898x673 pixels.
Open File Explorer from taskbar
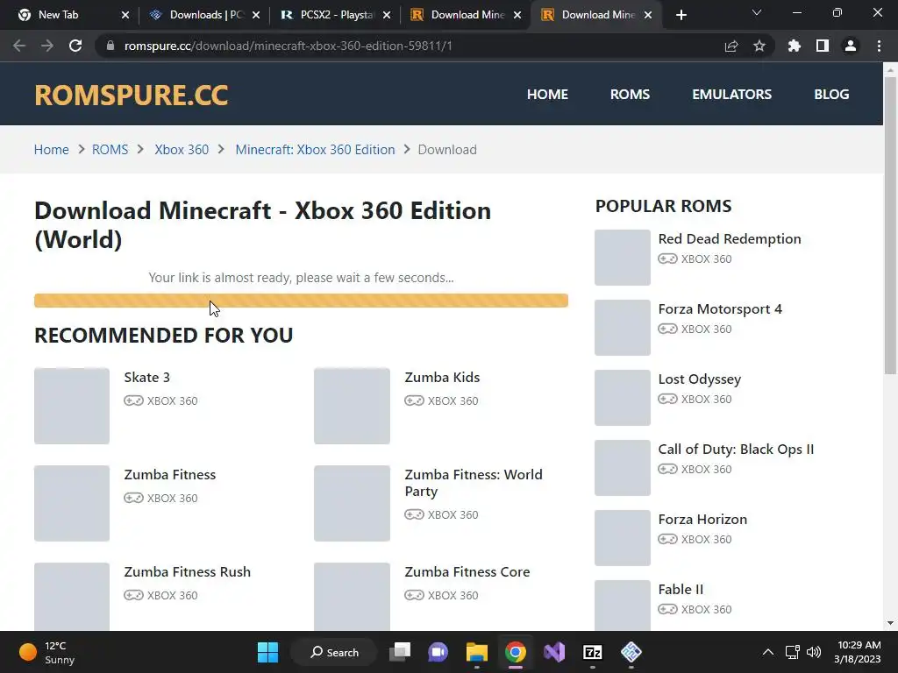pyautogui.click(x=476, y=652)
